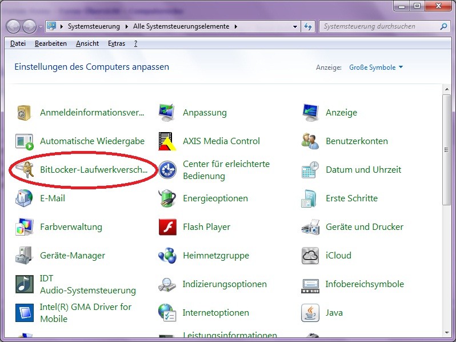Click the Systemsteuerung breadcrumb in address bar
The width and height of the screenshot is (456, 342).
(x=94, y=26)
